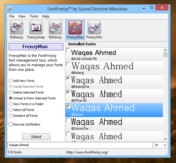This screenshot has height=163, width=176.
Task: Open the FrenzyInfo tool
Action: point(94,30)
